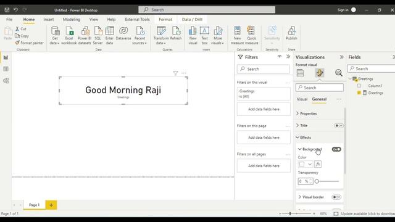Screen dimensions: 395x222
Task: Cut the selected visual
Action: coord(21,29)
